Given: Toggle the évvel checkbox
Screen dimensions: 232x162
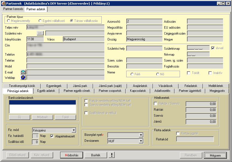Looking at the screenshot, I should (213, 48).
